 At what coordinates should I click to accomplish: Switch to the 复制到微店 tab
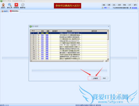click(x=14, y=11)
